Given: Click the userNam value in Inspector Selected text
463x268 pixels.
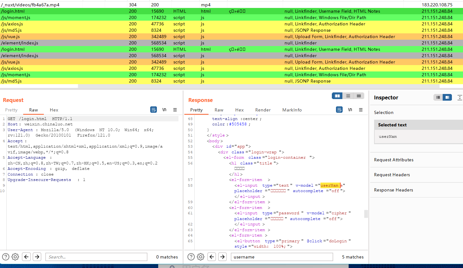Looking at the screenshot, I should [x=388, y=137].
